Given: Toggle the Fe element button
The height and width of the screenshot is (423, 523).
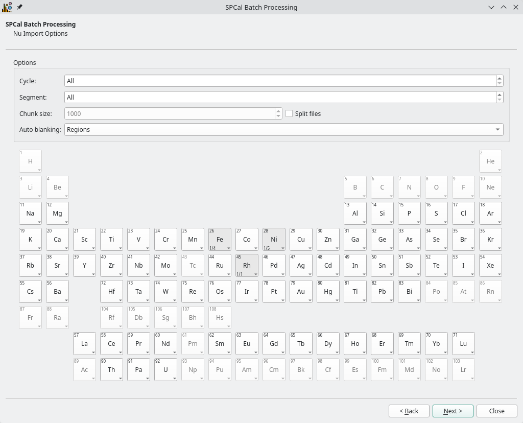Looking at the screenshot, I should coord(220,239).
